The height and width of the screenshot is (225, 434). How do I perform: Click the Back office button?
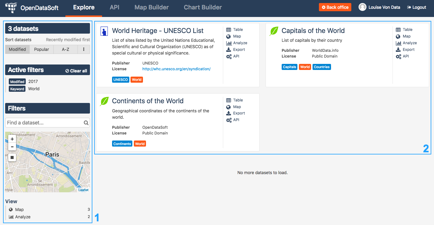tap(335, 7)
